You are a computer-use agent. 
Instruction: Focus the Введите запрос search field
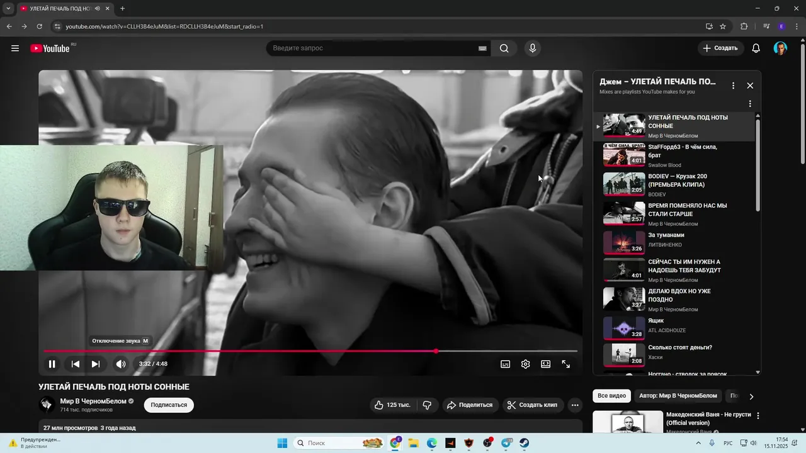tap(372, 48)
